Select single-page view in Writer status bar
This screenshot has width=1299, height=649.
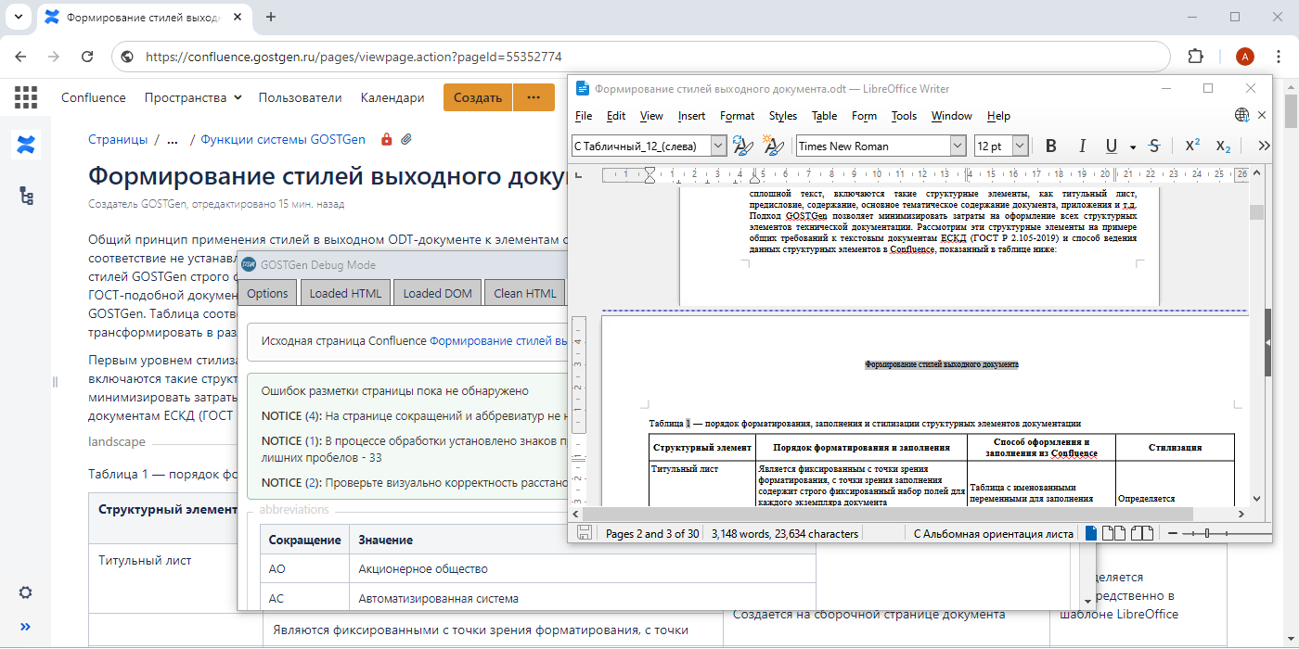point(1091,533)
